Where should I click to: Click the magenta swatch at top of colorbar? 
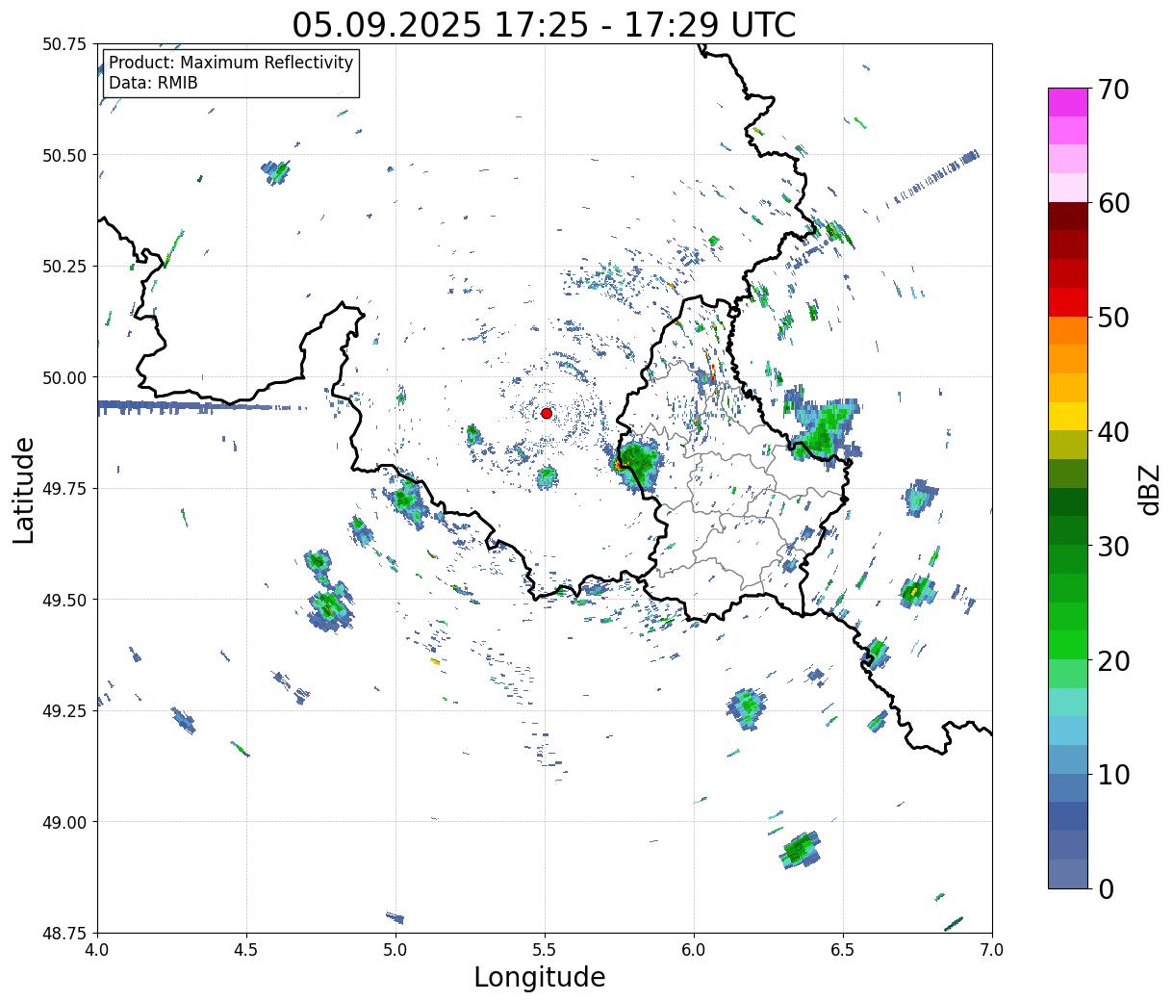pyautogui.click(x=1067, y=102)
